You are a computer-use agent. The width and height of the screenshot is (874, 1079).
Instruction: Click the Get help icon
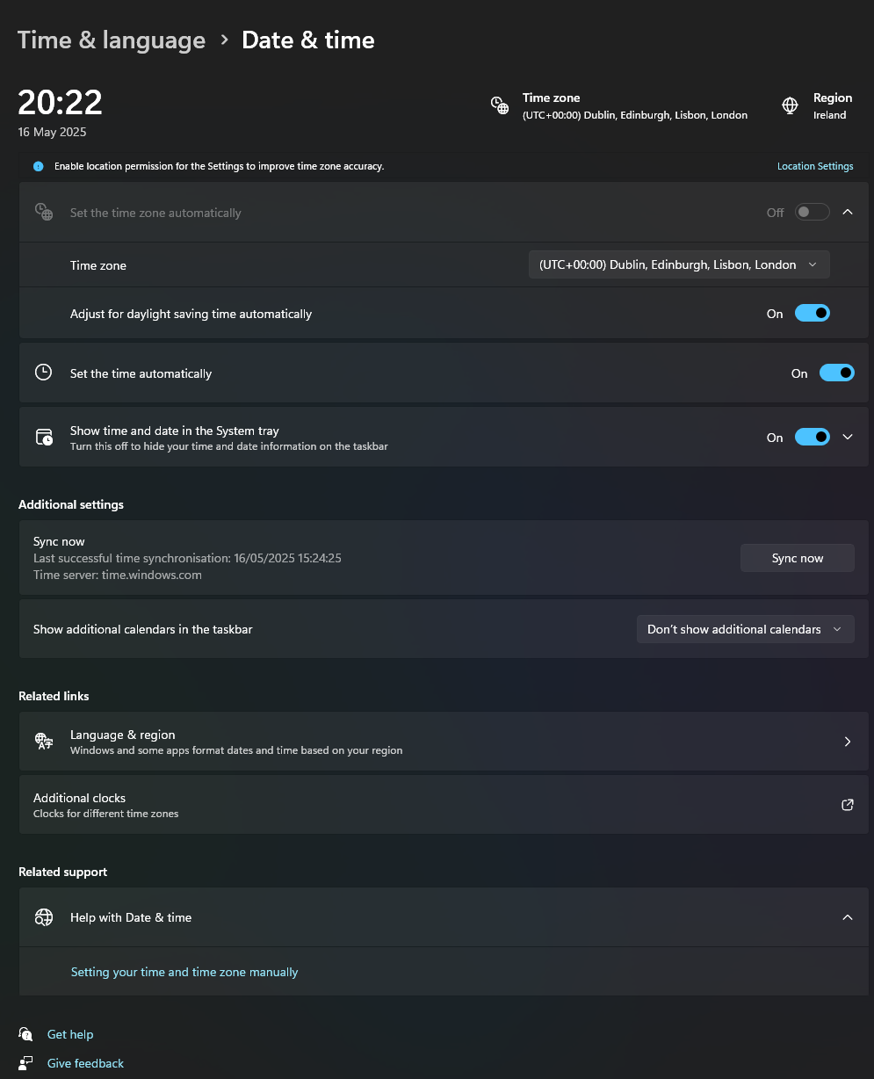[26, 1034]
